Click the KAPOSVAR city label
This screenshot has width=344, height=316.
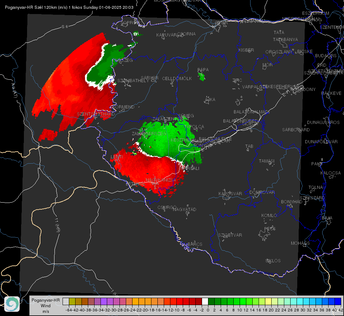pos(230,193)
